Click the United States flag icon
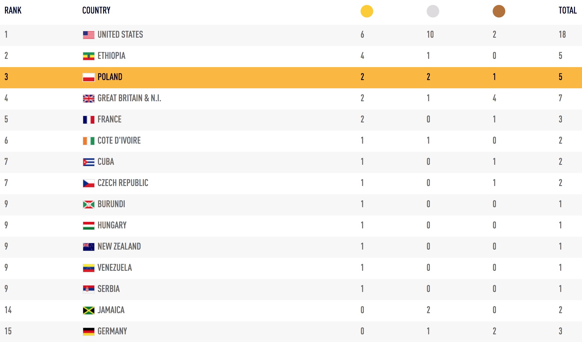Screen dimensions: 582x342 pos(88,35)
